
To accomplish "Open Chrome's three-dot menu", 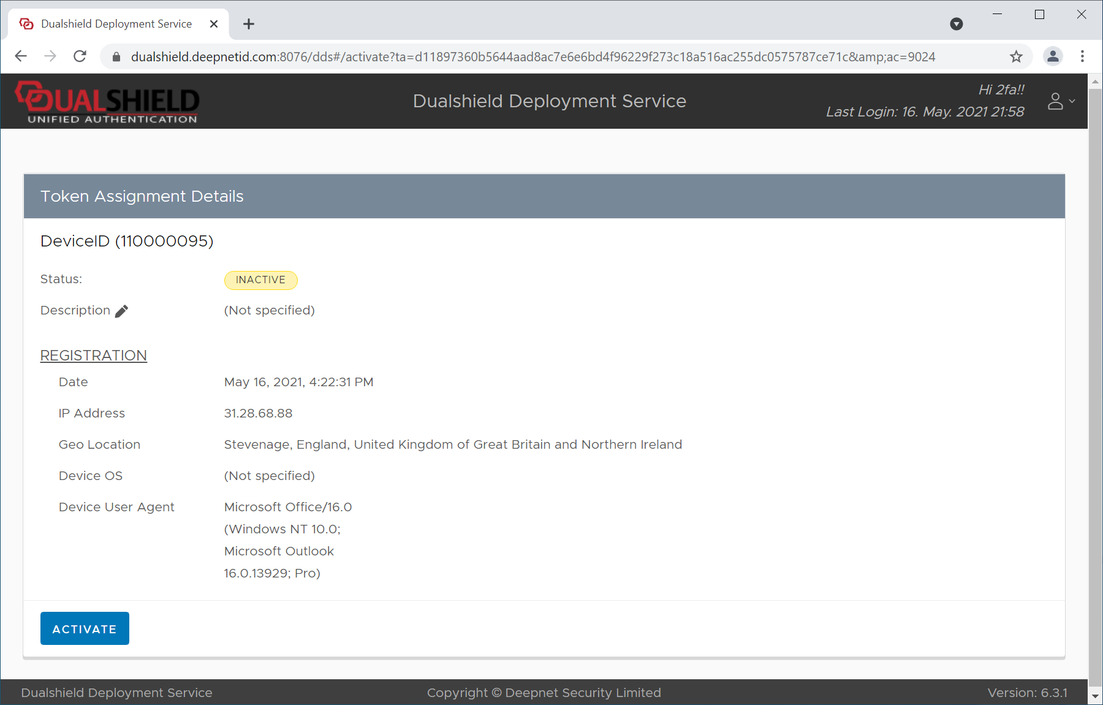I will tap(1082, 56).
